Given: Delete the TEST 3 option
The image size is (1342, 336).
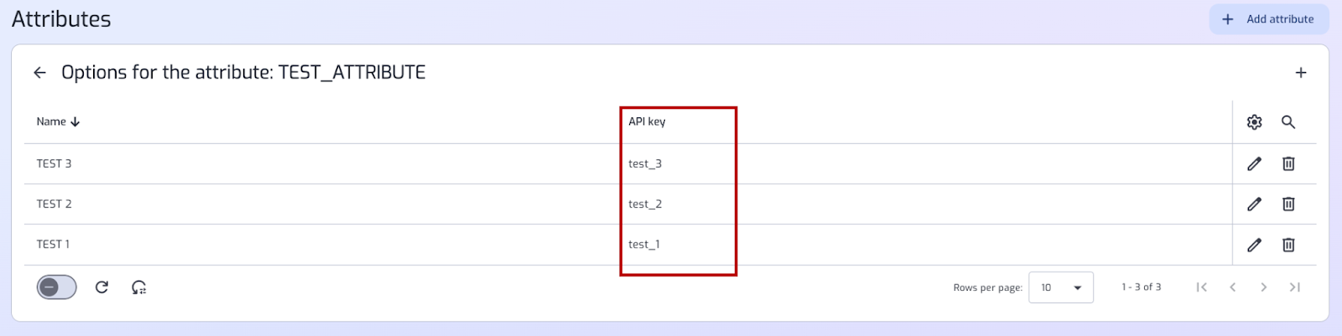Looking at the screenshot, I should point(1288,163).
